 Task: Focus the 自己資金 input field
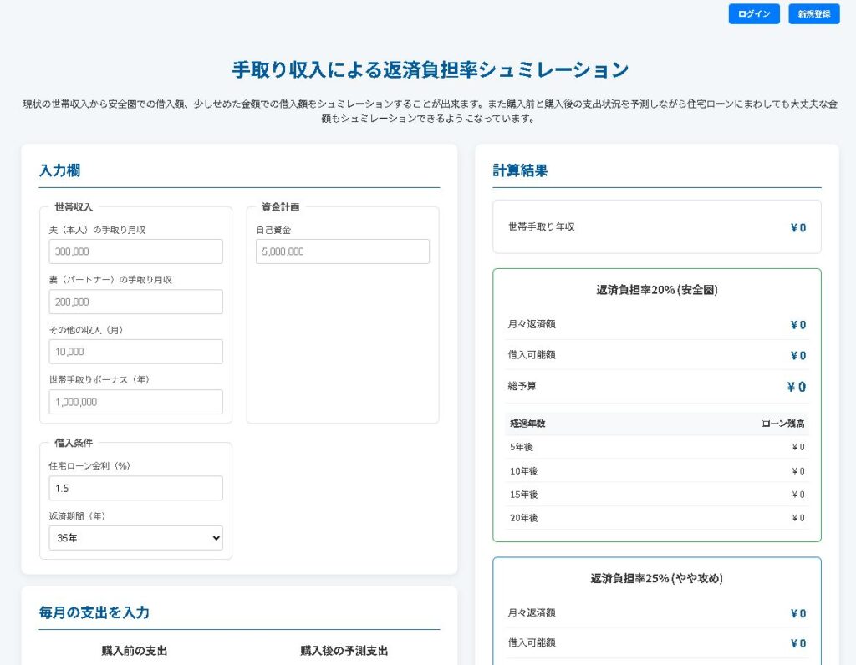[x=342, y=251]
